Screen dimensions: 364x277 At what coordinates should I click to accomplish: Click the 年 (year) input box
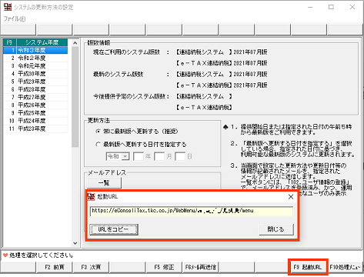(139, 156)
